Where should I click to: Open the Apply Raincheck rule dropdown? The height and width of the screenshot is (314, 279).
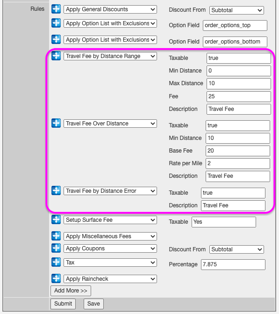[x=110, y=279]
